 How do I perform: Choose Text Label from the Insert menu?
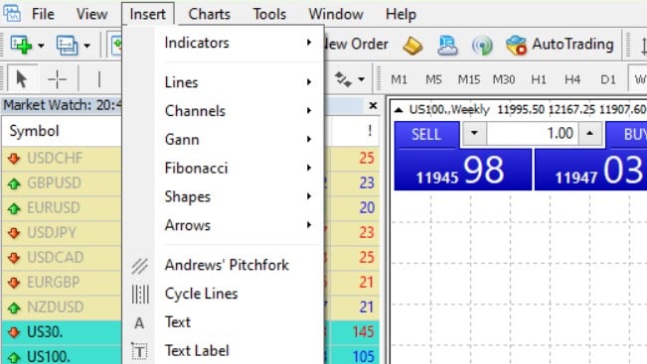click(x=223, y=350)
